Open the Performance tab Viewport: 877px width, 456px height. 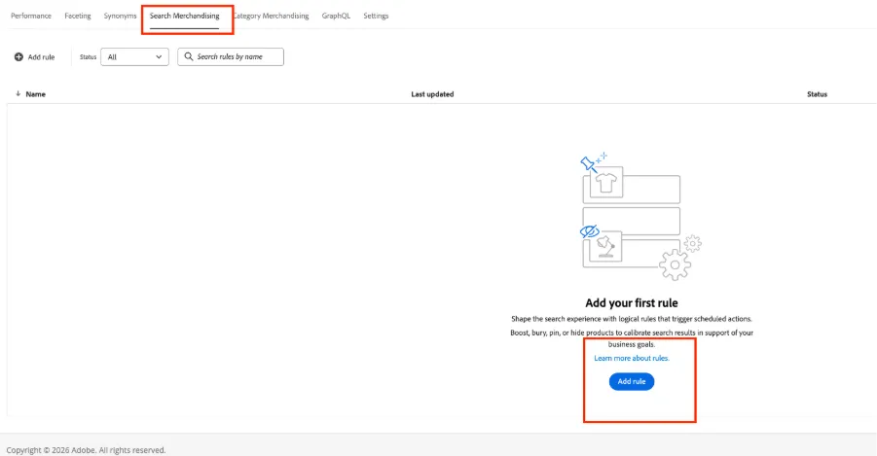tap(31, 16)
